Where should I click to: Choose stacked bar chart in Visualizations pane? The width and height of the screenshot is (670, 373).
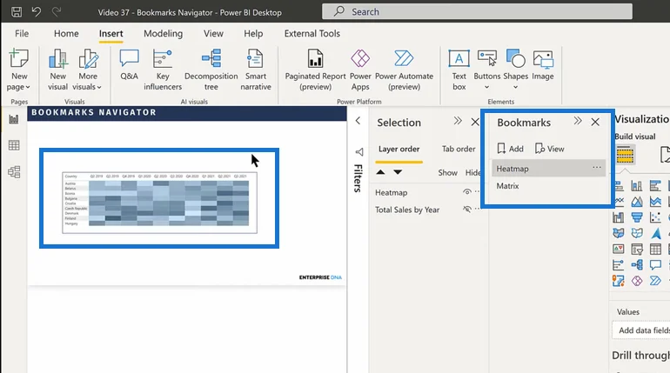tap(619, 186)
